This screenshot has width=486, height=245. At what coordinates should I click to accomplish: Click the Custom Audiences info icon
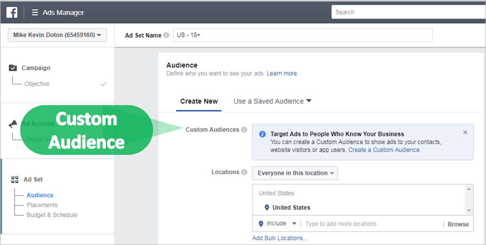[x=244, y=130]
